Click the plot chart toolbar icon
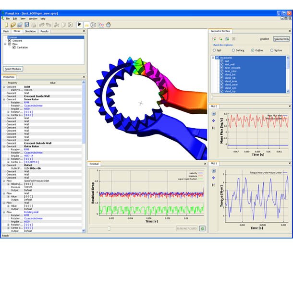Image resolution: width=293 pixels, height=288 pixels. (101, 25)
